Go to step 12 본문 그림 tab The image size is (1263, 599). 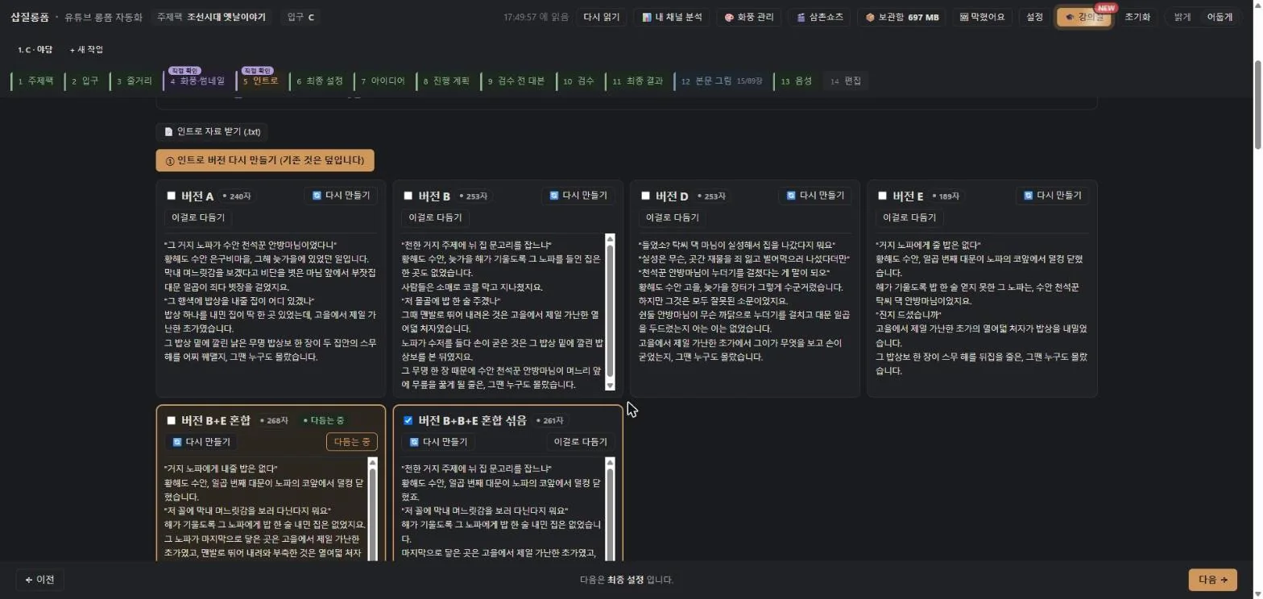coord(722,81)
